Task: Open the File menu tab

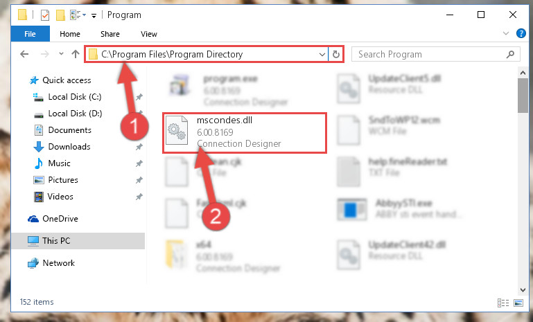Action: click(x=30, y=34)
